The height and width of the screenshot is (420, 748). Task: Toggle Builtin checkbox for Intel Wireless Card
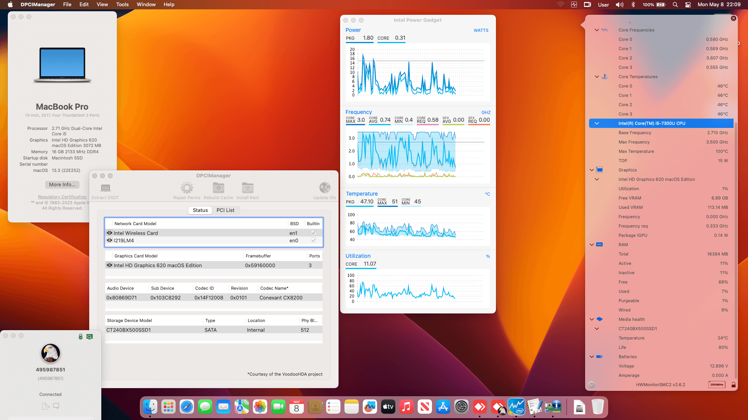tap(313, 233)
